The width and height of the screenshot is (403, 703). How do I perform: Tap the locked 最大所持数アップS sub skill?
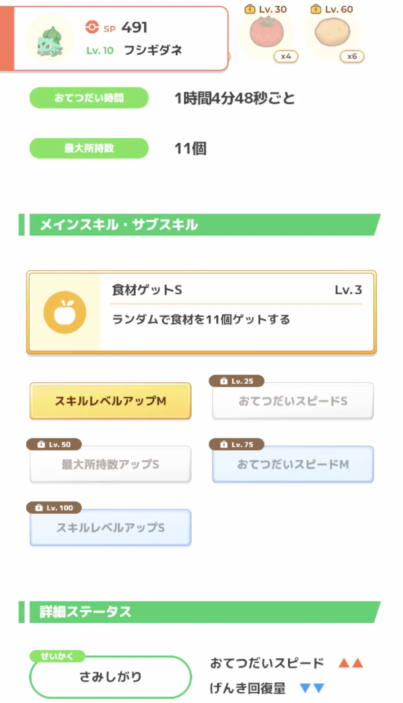pos(110,464)
